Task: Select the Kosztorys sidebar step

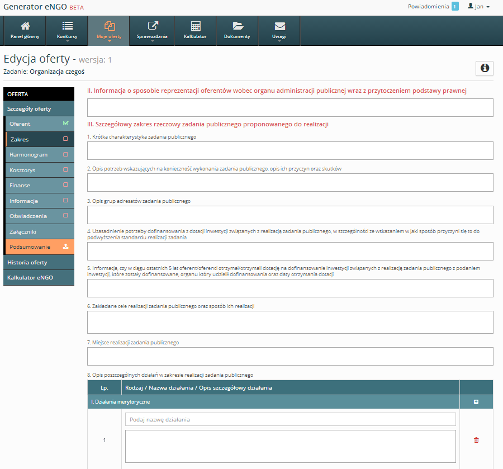Action: (40, 170)
